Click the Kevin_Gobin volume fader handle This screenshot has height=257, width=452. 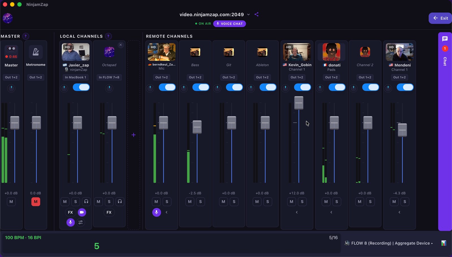[x=299, y=103]
